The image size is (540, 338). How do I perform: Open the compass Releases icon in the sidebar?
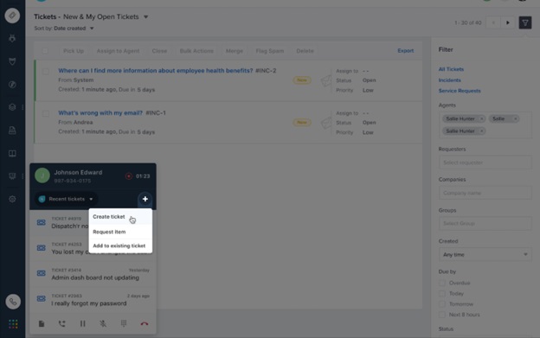point(12,84)
